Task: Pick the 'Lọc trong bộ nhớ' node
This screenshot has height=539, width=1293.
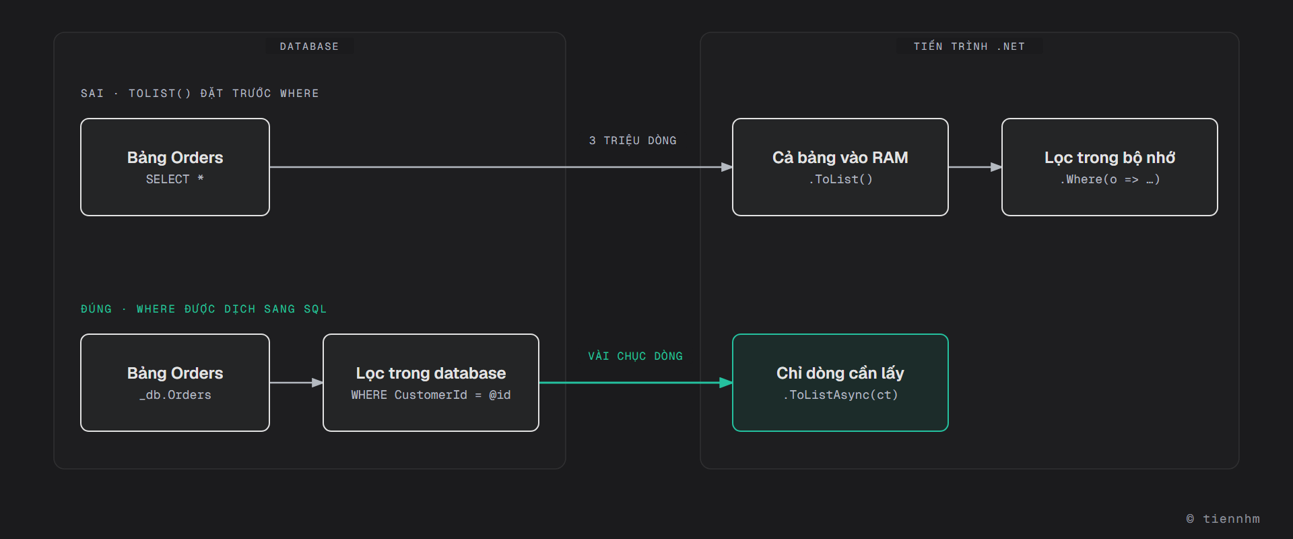Action: point(1110,167)
